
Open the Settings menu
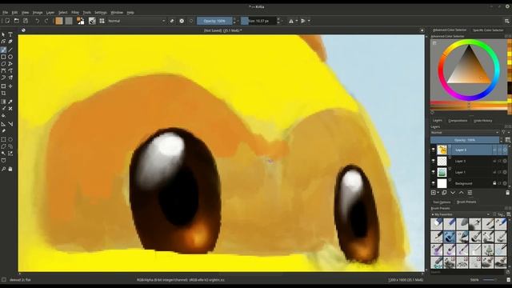pyautogui.click(x=101, y=13)
